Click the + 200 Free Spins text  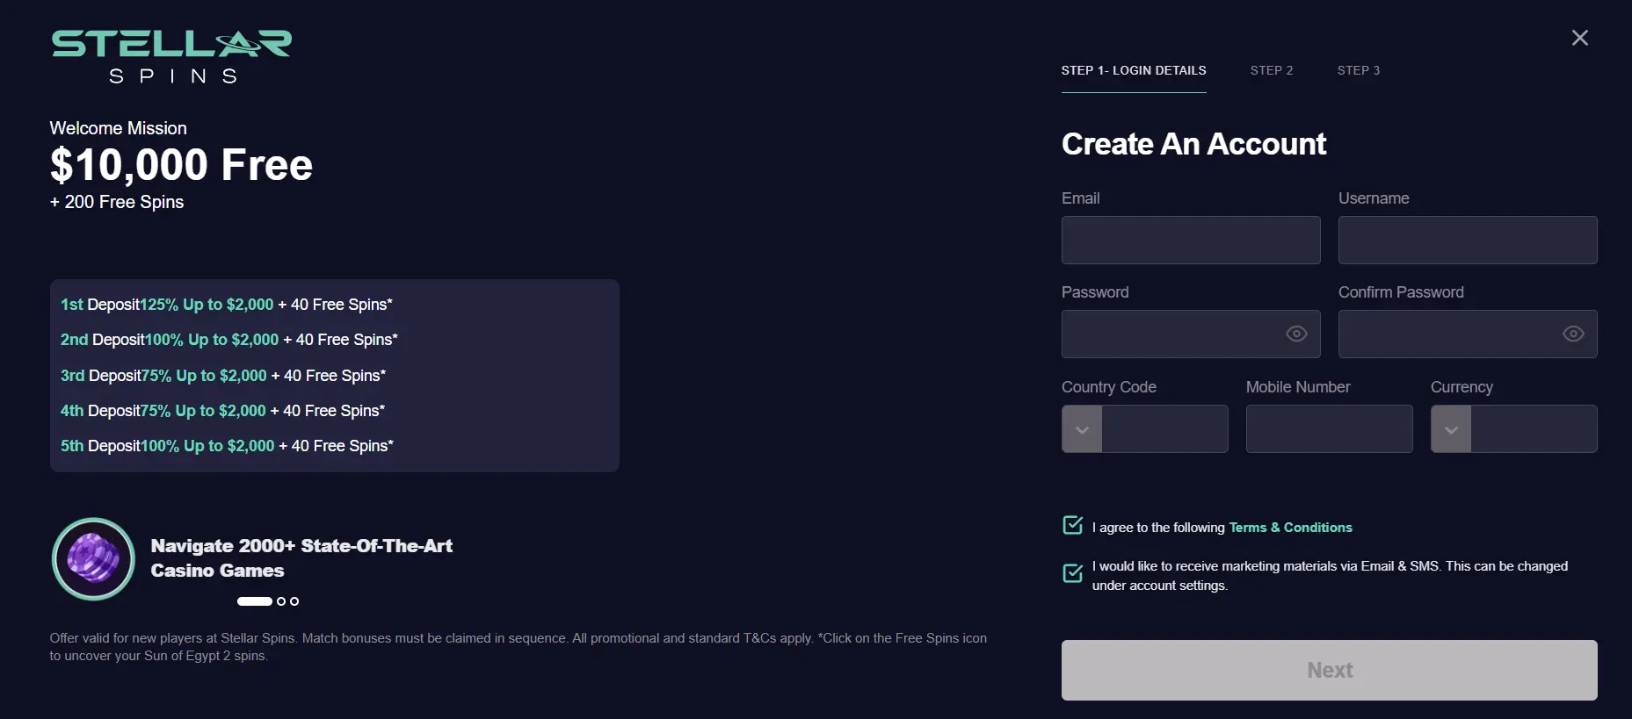pos(117,202)
